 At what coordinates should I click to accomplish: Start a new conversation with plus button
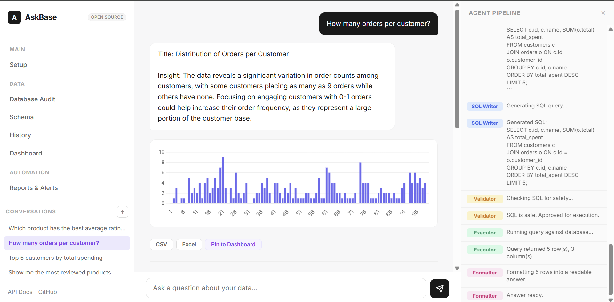tap(123, 212)
